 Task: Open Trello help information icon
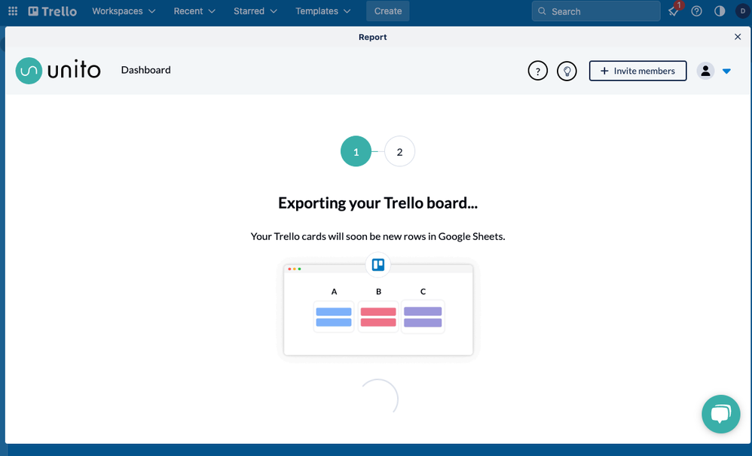(696, 11)
